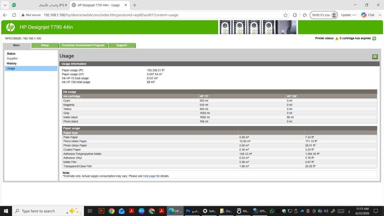Open the Copilot Chat button
Viewport: 384px width, 216px height.
click(368, 15)
